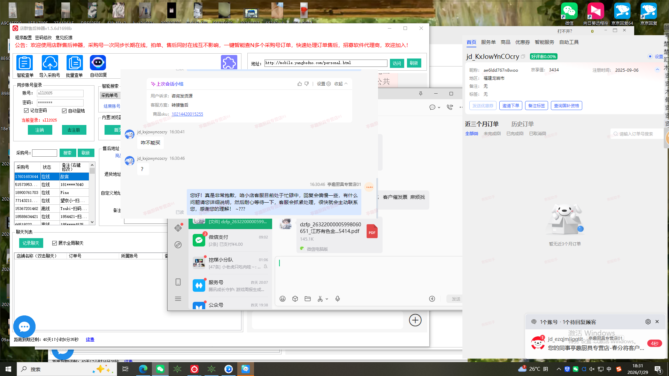Click the WeChat screenshot scissors icon

click(320, 299)
